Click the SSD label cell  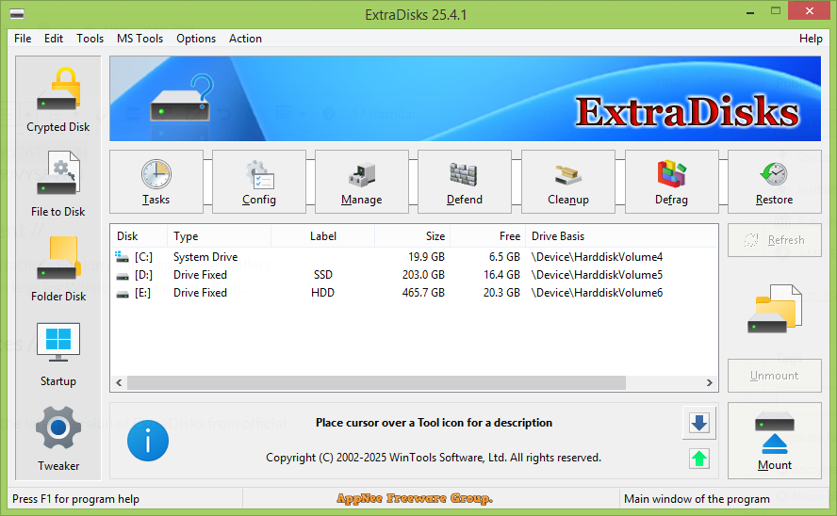point(323,275)
